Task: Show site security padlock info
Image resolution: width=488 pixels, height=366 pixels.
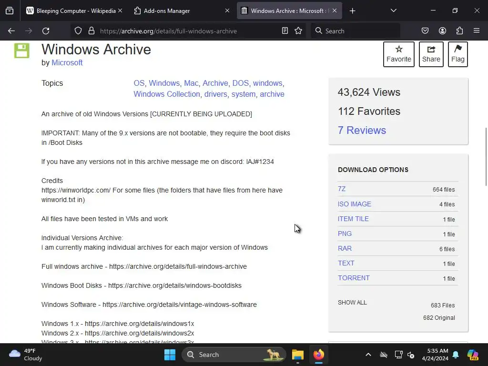Action: (91, 31)
